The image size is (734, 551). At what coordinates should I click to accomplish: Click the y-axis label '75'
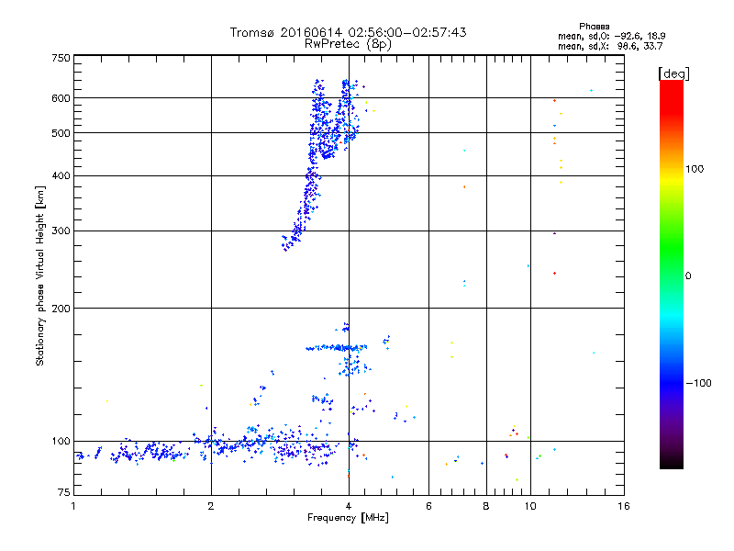64,492
